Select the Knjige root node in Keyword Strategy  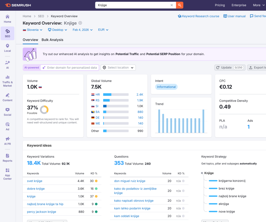(x=209, y=173)
